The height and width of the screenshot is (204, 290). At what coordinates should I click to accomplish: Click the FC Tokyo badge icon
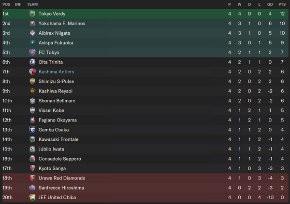coord(32,53)
